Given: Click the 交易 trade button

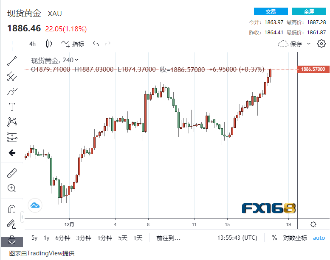Looking at the screenshot, I should pyautogui.click(x=271, y=11).
